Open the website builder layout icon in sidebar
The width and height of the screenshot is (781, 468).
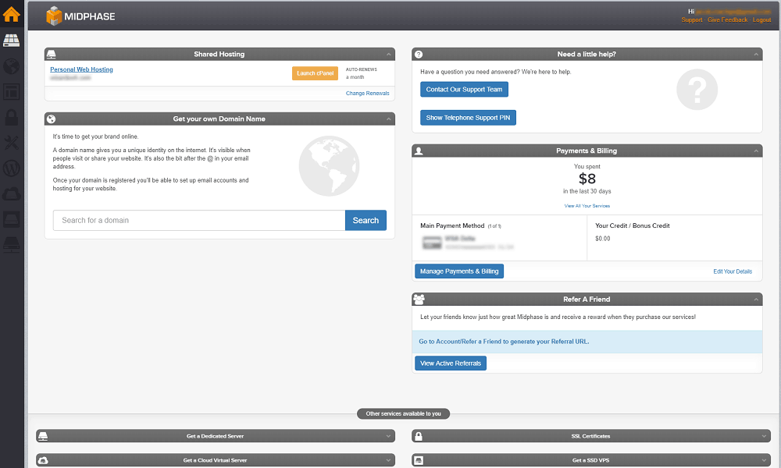tap(12, 91)
